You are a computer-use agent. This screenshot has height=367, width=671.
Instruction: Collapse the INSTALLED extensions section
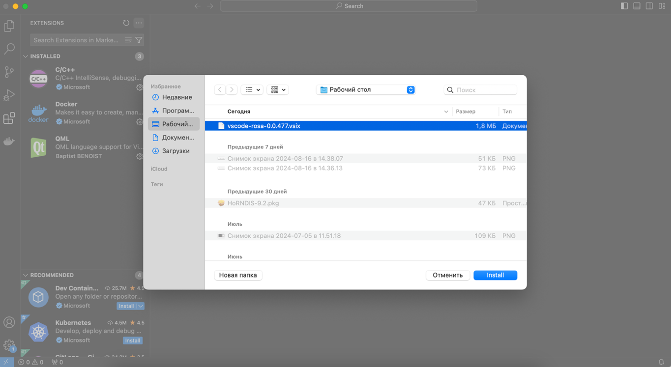click(x=26, y=56)
